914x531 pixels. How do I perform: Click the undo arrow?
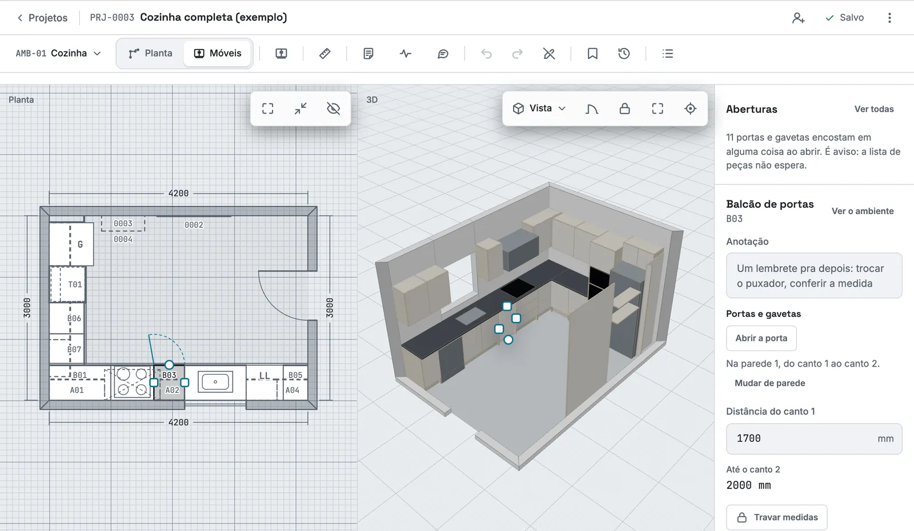click(486, 54)
